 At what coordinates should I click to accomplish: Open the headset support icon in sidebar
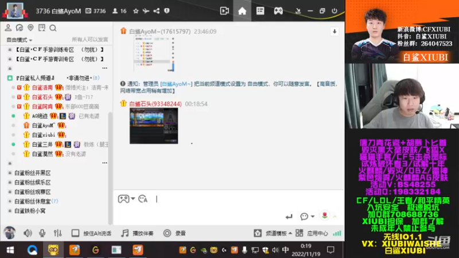coord(20,28)
